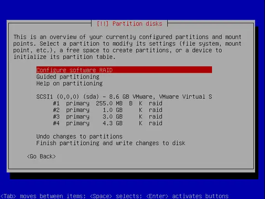
Task: Choose Guided partitioning entry
Action: (68, 77)
